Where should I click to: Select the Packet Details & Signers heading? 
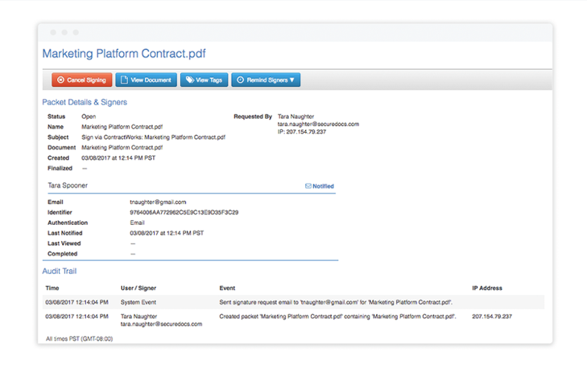click(x=84, y=102)
